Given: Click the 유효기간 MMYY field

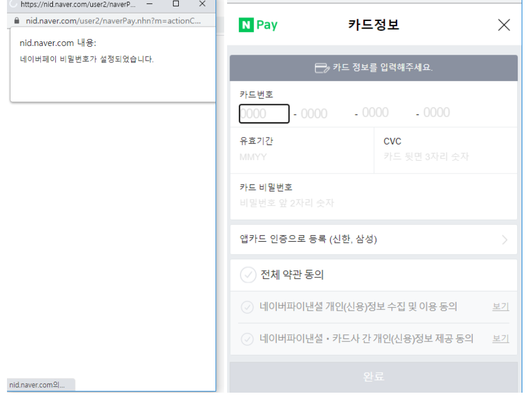Looking at the screenshot, I should pos(302,157).
